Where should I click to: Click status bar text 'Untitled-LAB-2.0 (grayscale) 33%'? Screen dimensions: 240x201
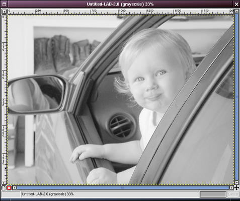(48, 194)
